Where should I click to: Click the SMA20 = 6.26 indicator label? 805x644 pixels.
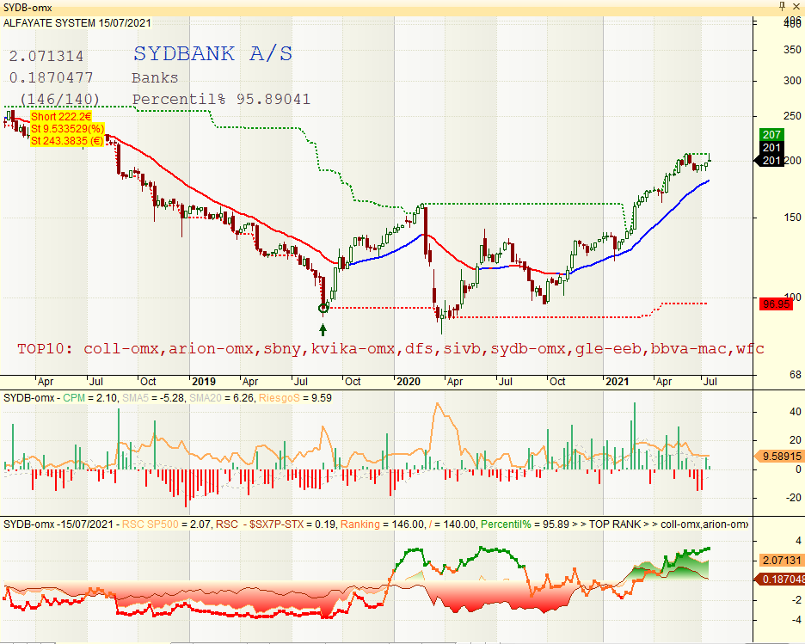coord(221,398)
